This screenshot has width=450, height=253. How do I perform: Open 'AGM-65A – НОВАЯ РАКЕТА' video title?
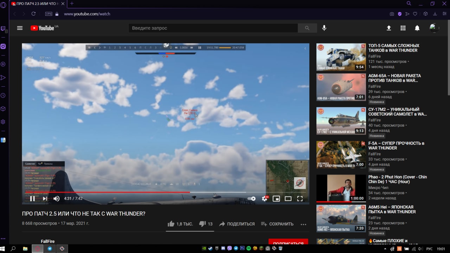click(x=394, y=78)
